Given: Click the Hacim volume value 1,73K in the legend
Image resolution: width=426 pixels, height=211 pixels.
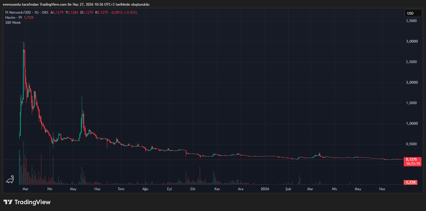Looking at the screenshot, I should pos(29,18).
